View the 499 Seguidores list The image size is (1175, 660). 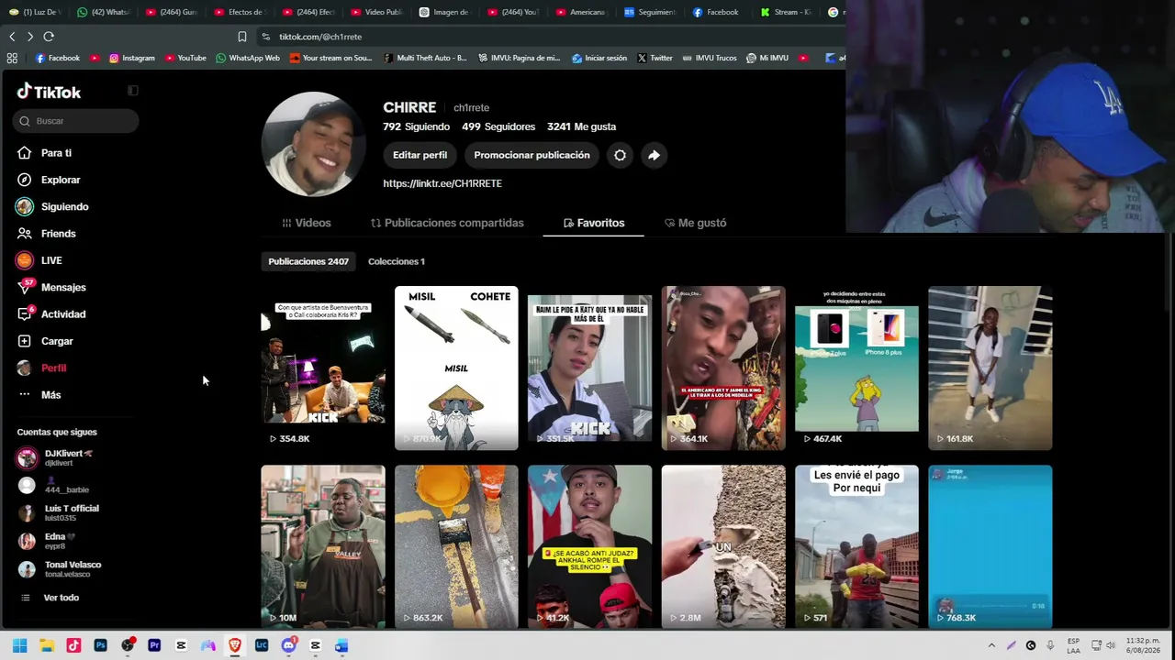(498, 126)
